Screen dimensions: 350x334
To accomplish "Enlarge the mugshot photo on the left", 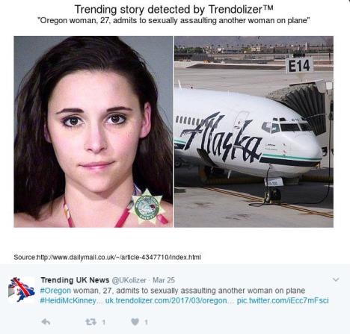I will [x=93, y=132].
